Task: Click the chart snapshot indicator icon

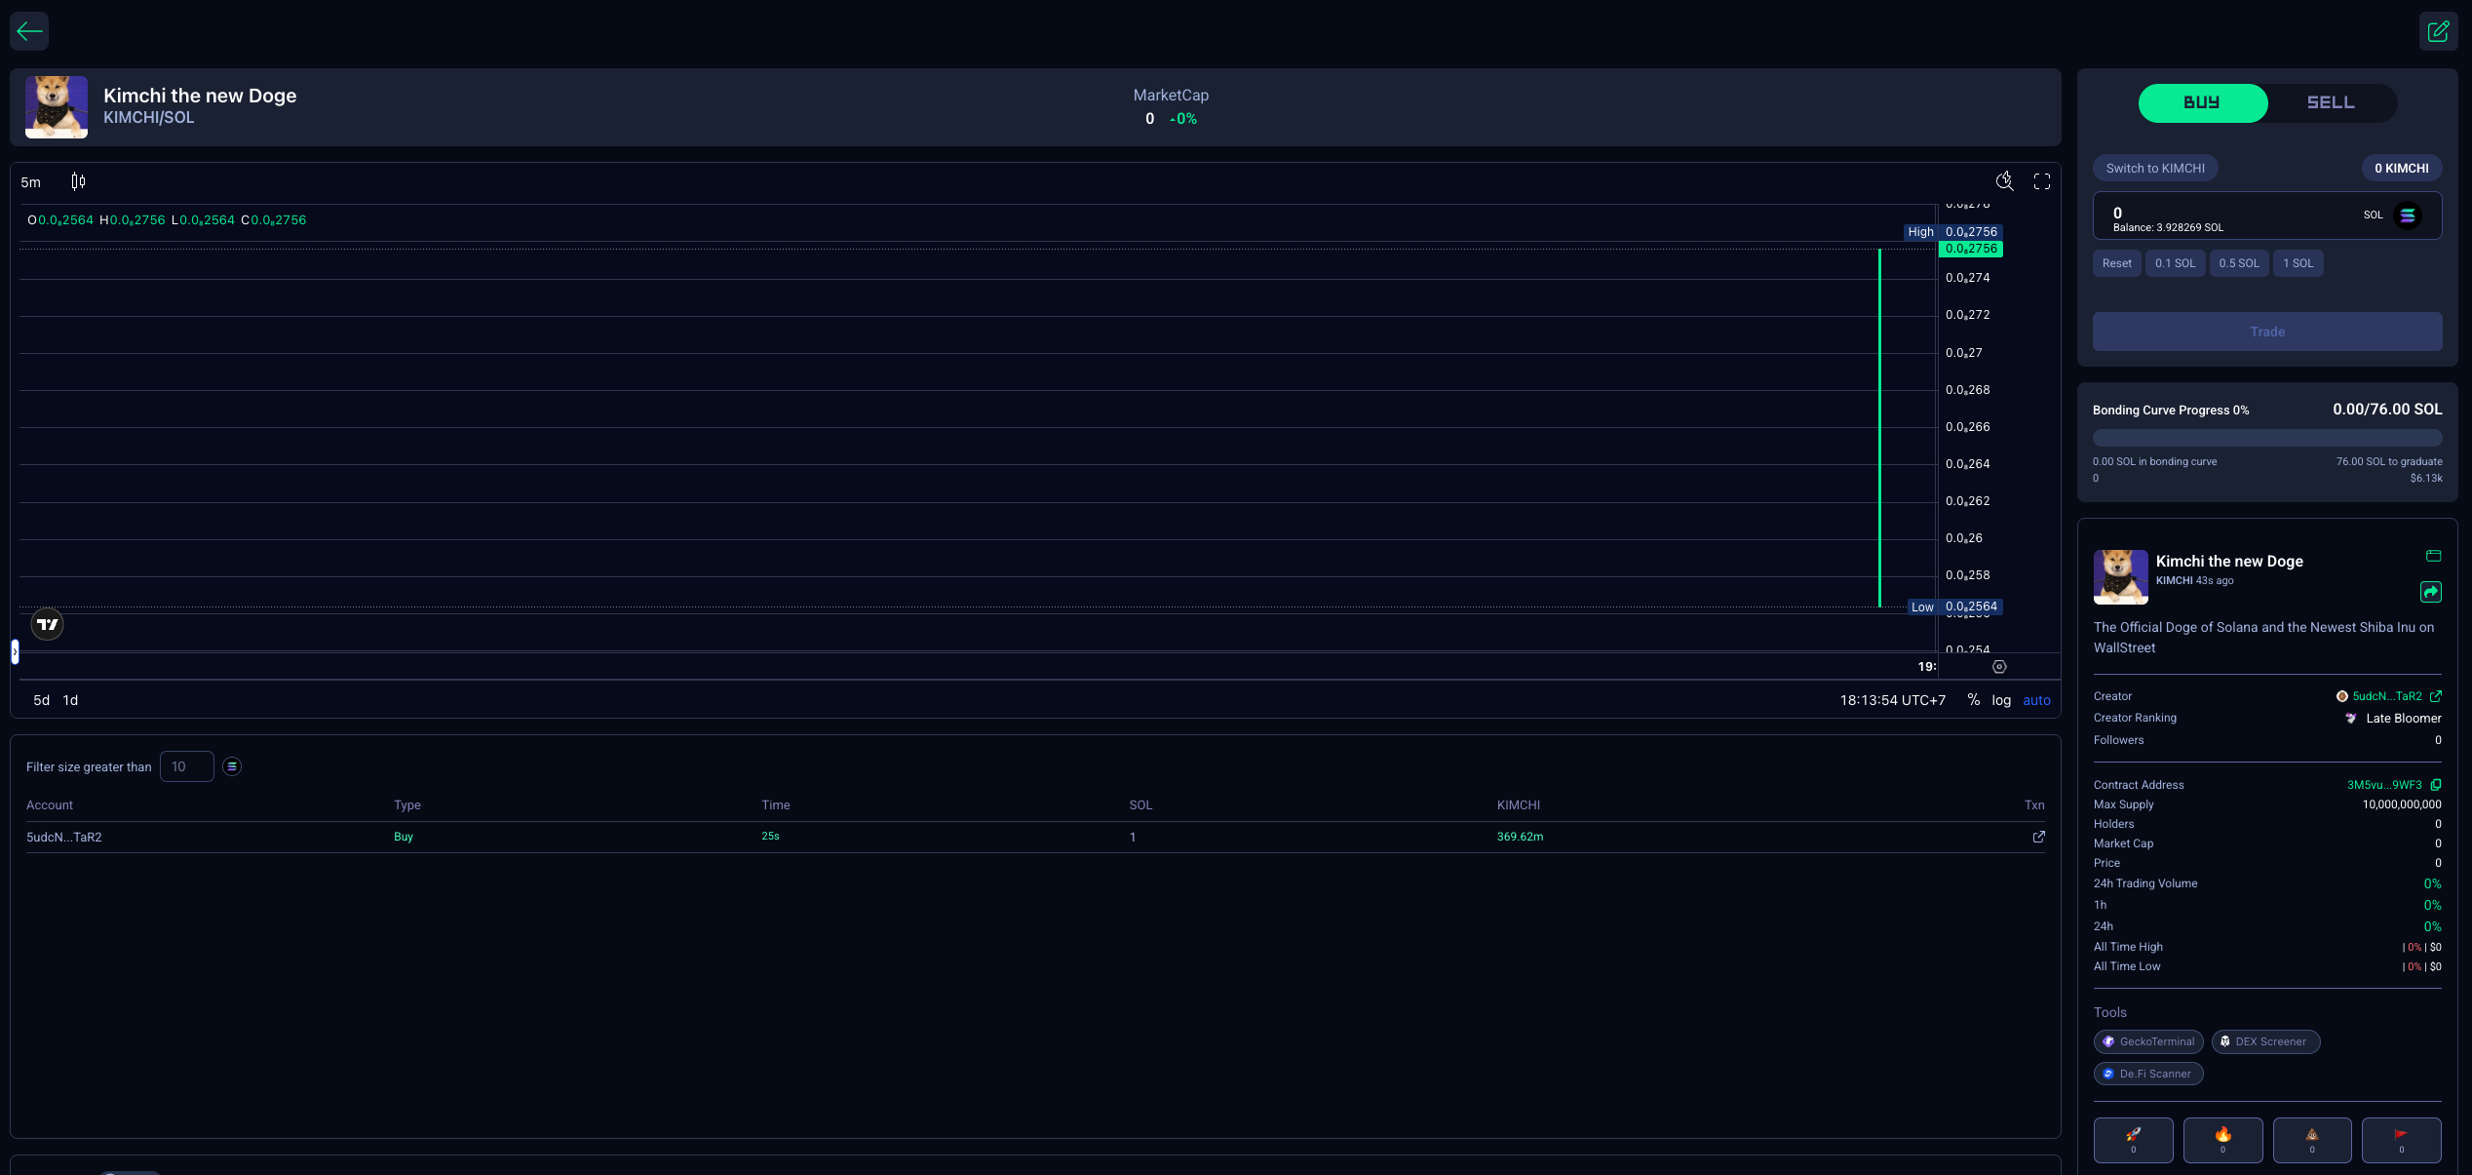Action: click(x=2004, y=181)
